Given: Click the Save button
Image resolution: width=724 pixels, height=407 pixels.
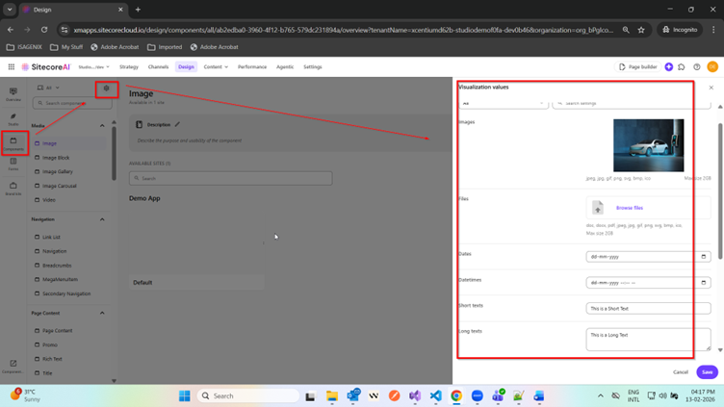Looking at the screenshot, I should pos(707,372).
